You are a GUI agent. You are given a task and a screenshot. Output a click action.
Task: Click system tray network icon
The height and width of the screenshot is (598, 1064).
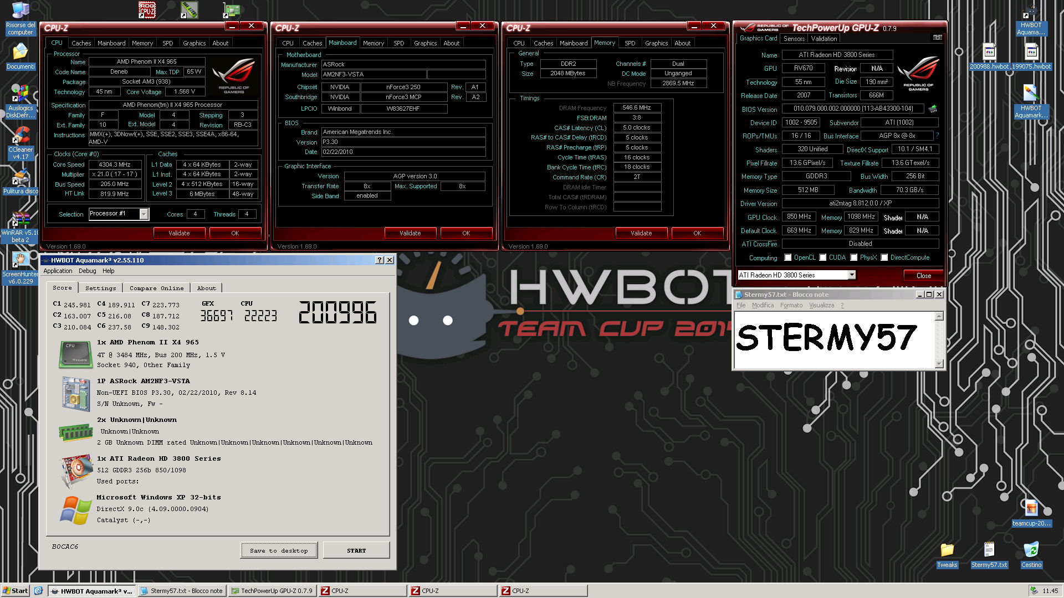pyautogui.click(x=1034, y=591)
